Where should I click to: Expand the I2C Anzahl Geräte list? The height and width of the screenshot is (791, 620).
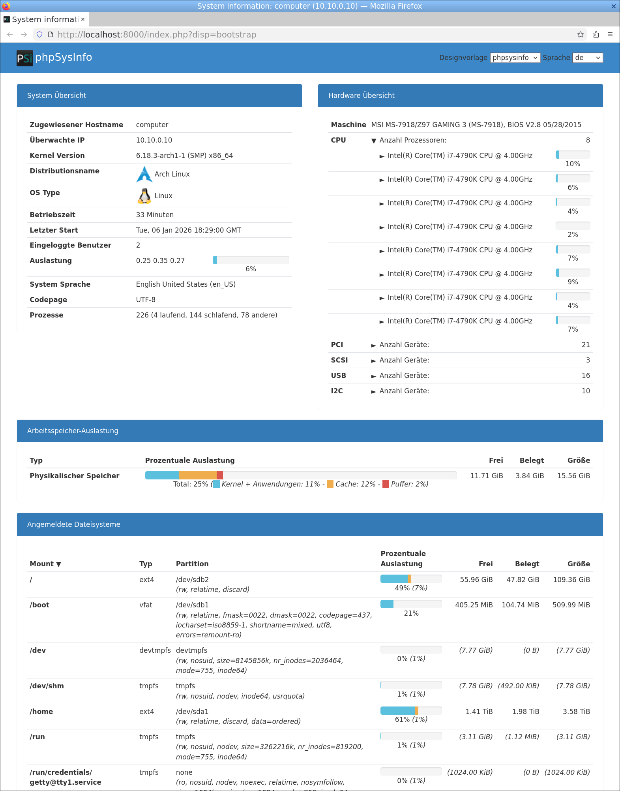[374, 391]
